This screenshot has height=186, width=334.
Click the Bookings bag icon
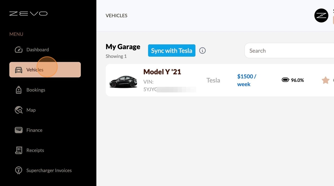coord(18,90)
